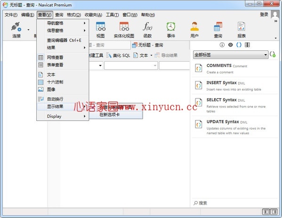282x218 pixels.
Task: Select Hex (十六进制) menu entry
Action: [63, 82]
